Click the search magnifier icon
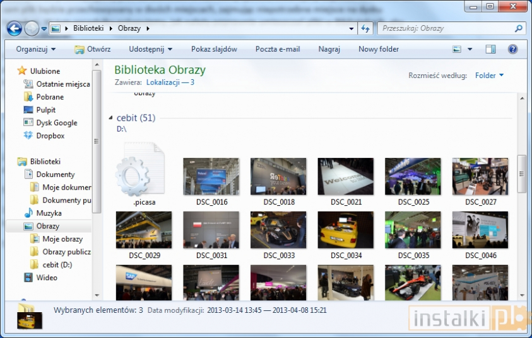This screenshot has height=338, width=532. tap(518, 28)
